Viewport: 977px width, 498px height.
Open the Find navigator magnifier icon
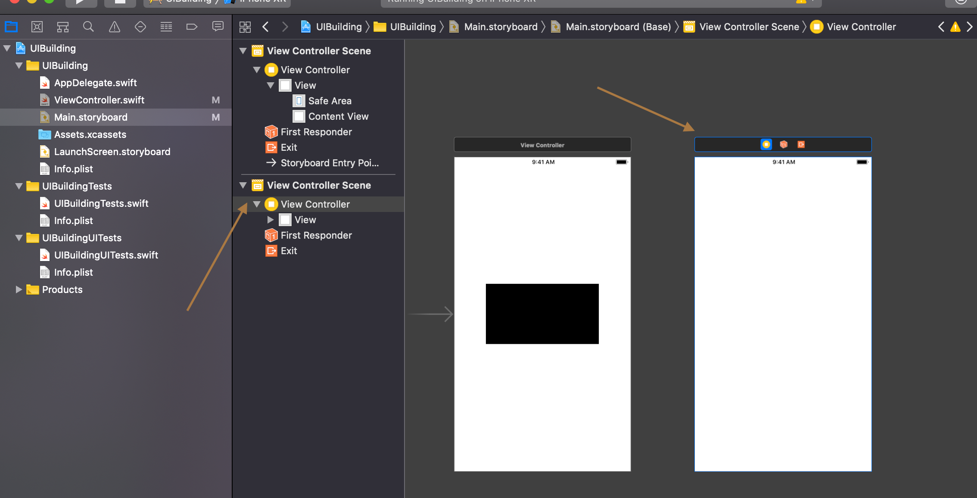click(x=88, y=27)
